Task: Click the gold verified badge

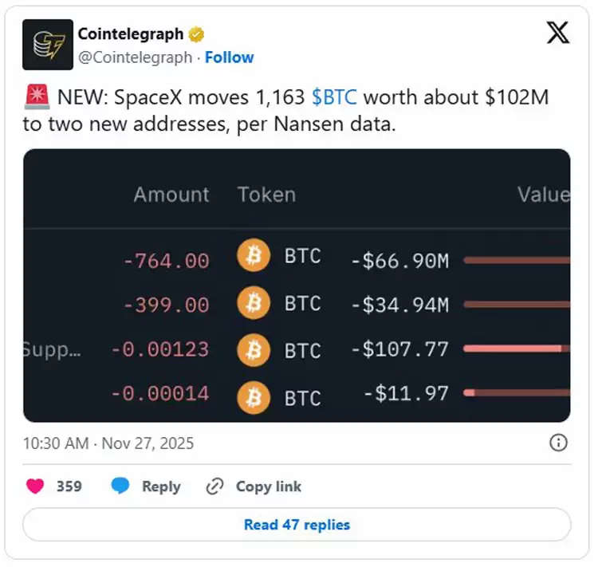Action: tap(196, 34)
